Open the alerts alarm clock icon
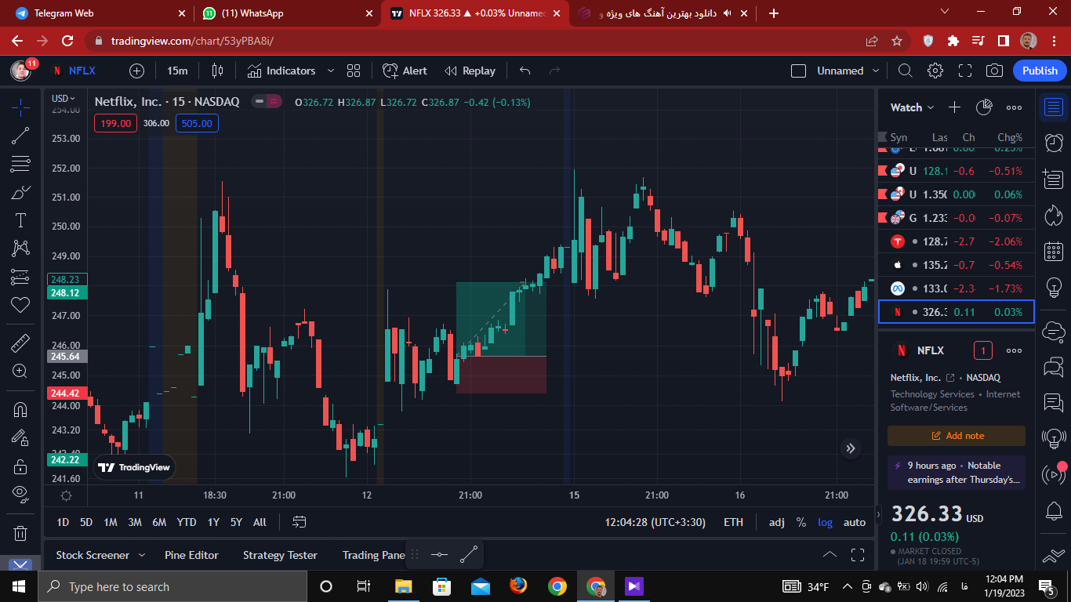 1054,143
